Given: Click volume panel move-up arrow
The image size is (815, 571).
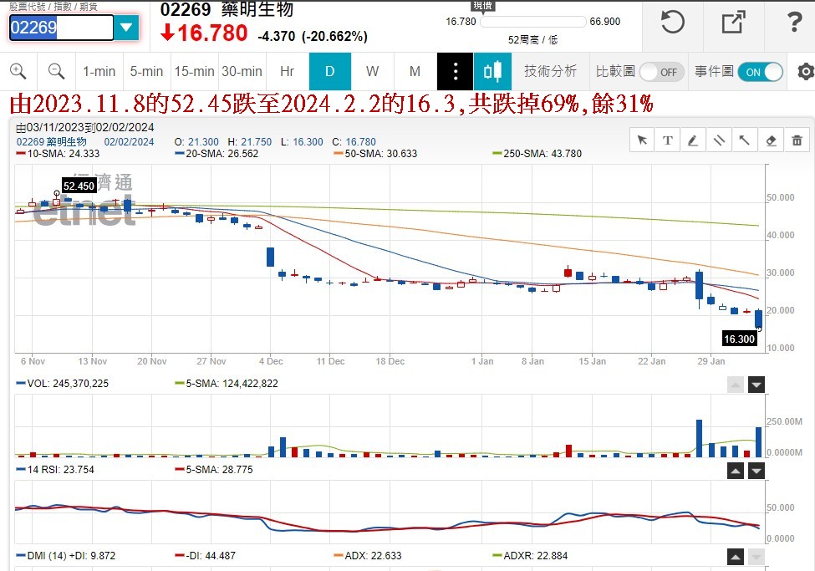Looking at the screenshot, I should point(735,385).
